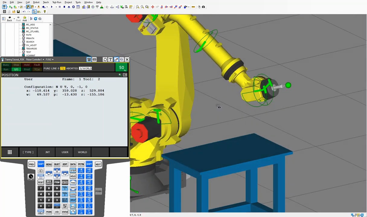Click the camera snapshot icon in toolbar
367x217 pixels.
[203, 7]
